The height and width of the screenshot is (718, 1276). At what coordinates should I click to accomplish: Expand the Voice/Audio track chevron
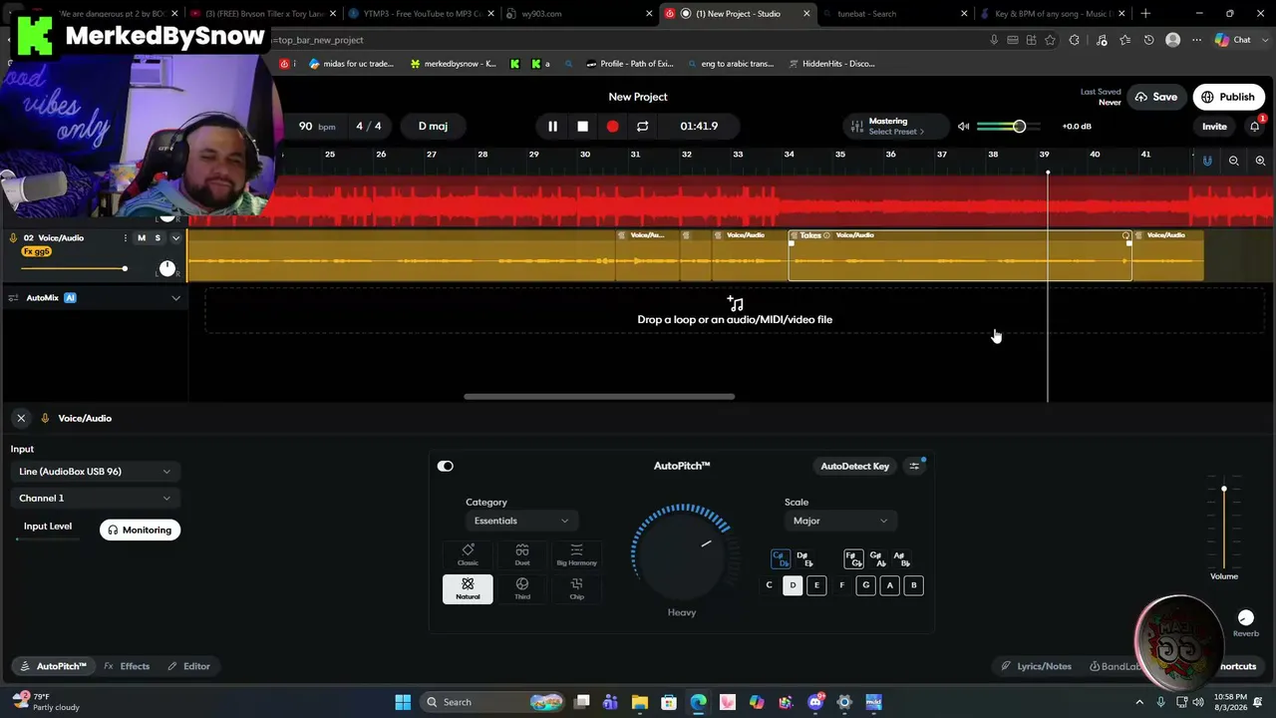click(176, 238)
